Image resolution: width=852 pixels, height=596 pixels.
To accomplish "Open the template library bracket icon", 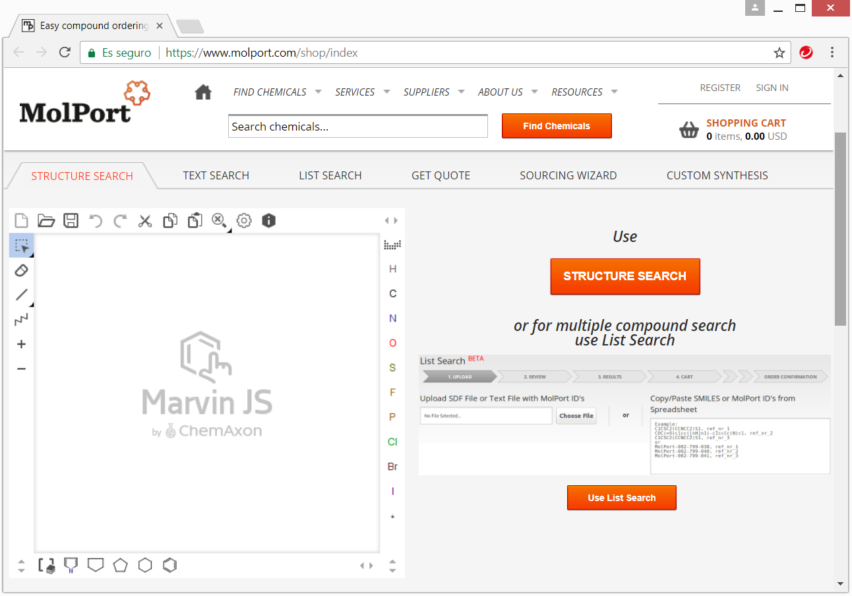I will click(x=46, y=565).
